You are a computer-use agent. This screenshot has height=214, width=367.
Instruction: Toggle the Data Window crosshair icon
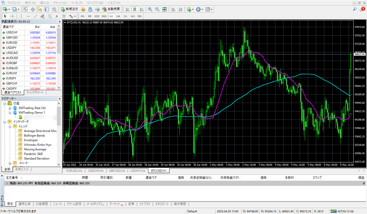pyautogui.click(x=33, y=9)
